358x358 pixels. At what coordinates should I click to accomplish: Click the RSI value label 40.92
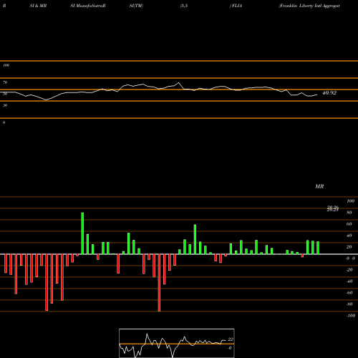[329, 93]
